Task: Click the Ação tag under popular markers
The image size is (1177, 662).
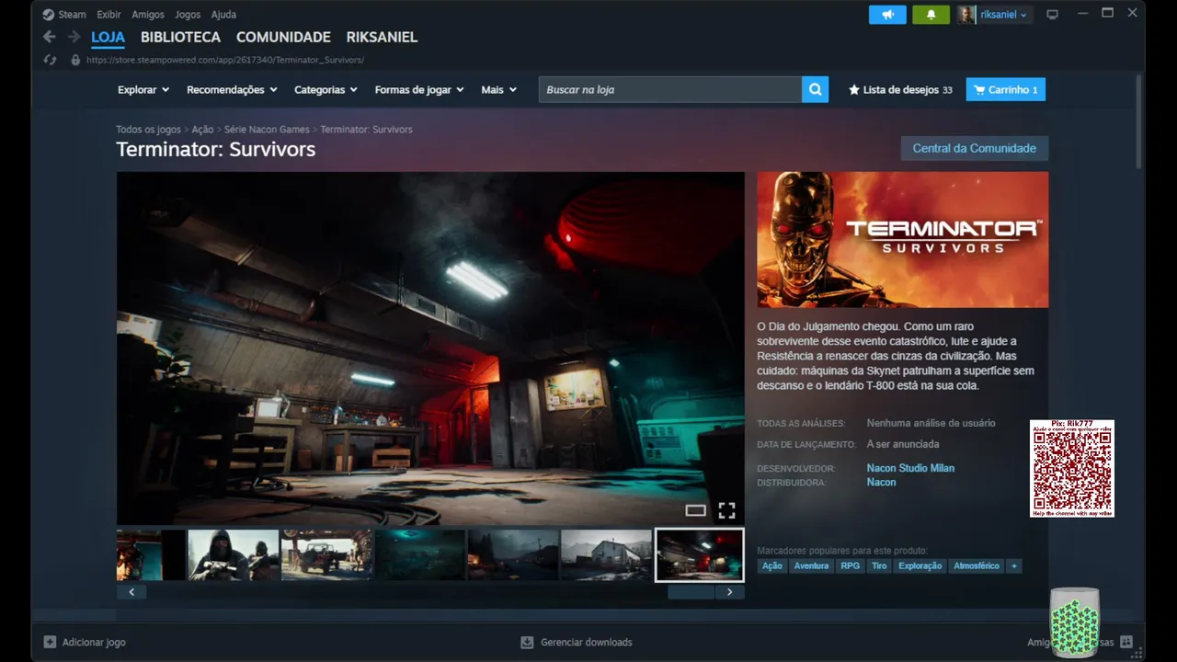Action: click(772, 566)
